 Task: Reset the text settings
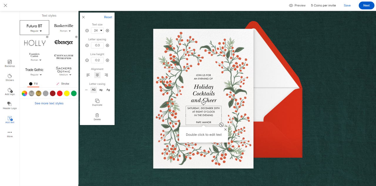tap(108, 17)
